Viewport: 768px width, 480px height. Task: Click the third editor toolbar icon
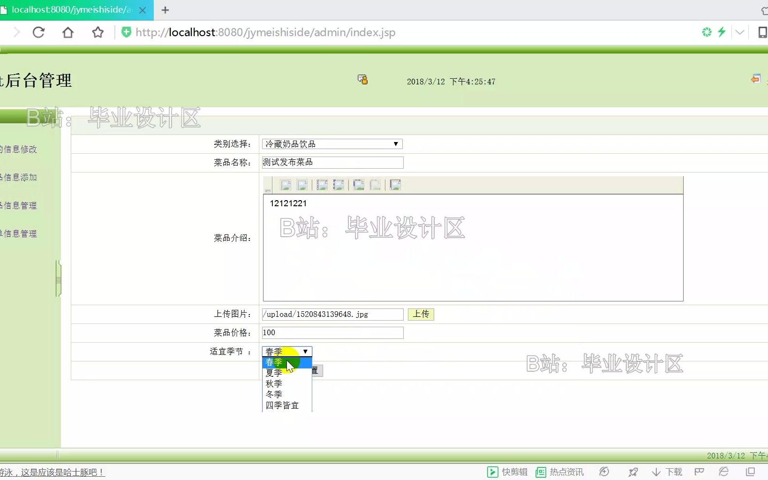(x=322, y=185)
